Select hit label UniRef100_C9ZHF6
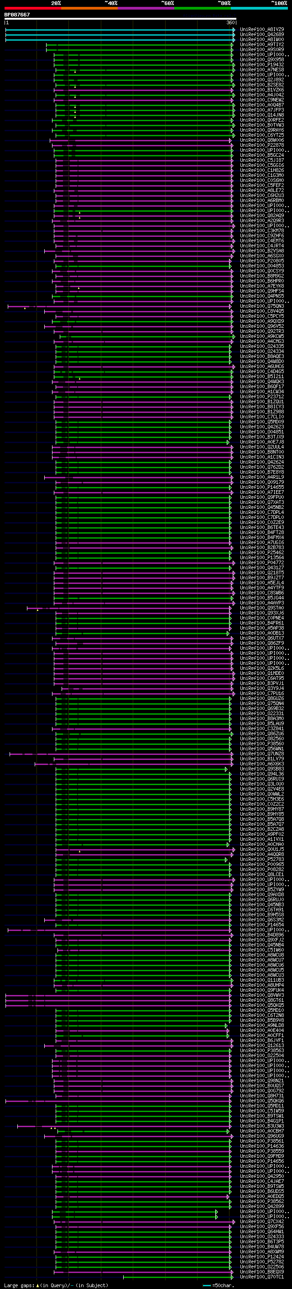 tap(262, 235)
